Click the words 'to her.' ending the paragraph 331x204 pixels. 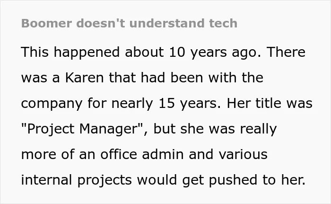(284, 180)
